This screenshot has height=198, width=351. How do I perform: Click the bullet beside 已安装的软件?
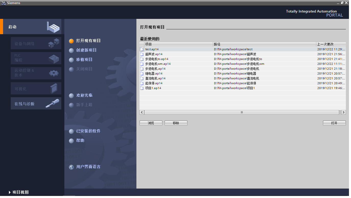point(72,131)
